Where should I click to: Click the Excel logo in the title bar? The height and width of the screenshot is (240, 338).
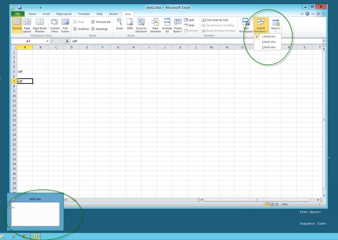(x=13, y=8)
